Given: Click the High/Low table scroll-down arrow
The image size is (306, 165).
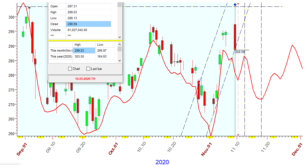Looking at the screenshot, I should click(119, 60).
